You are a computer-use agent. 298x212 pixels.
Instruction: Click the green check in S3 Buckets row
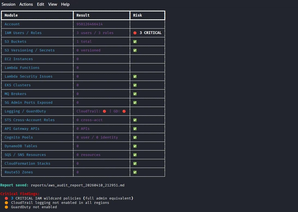(135, 42)
